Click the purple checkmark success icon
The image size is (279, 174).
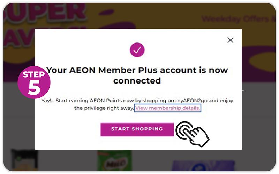137,50
